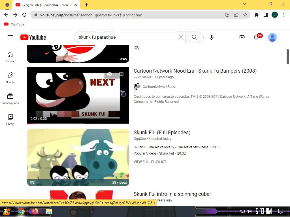Click the browser address bar URL
This screenshot has width=290, height=217.
point(91,15)
